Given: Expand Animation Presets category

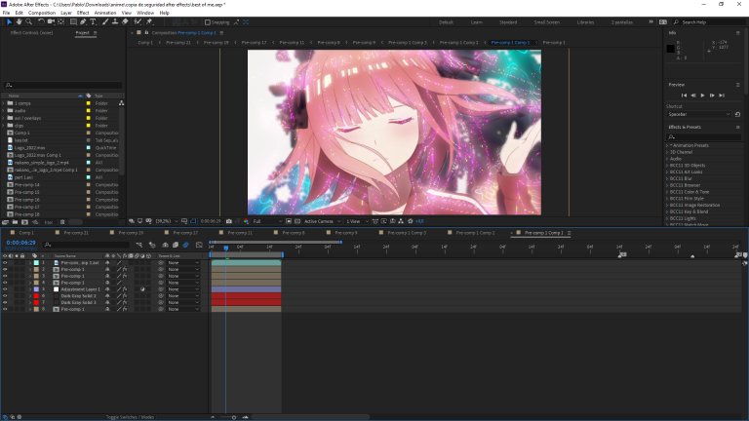Looking at the screenshot, I should coord(667,145).
